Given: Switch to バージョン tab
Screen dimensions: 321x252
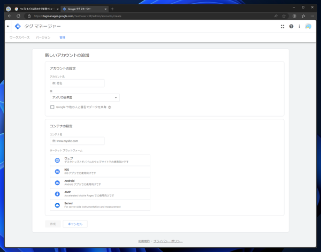Looking at the screenshot, I should 43,37.
